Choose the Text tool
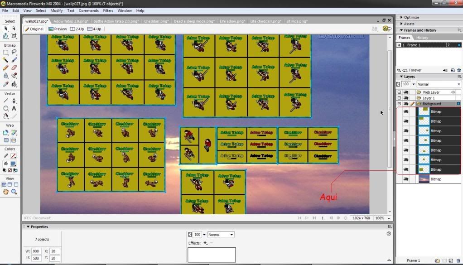This screenshot has height=265, width=463. 14,109
